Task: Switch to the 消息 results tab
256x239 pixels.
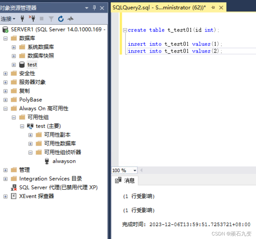Action: point(129,180)
